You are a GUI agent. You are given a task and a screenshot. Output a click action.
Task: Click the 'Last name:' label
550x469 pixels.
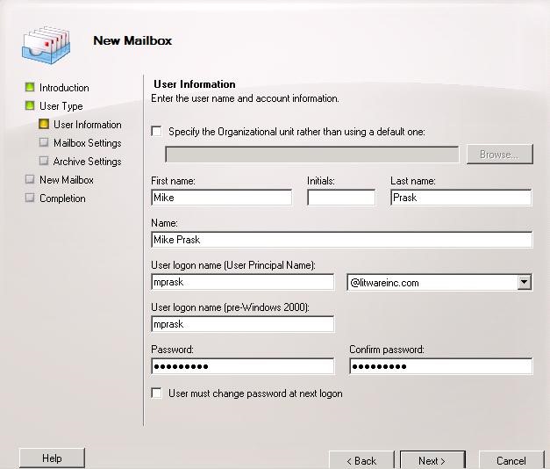(x=413, y=181)
